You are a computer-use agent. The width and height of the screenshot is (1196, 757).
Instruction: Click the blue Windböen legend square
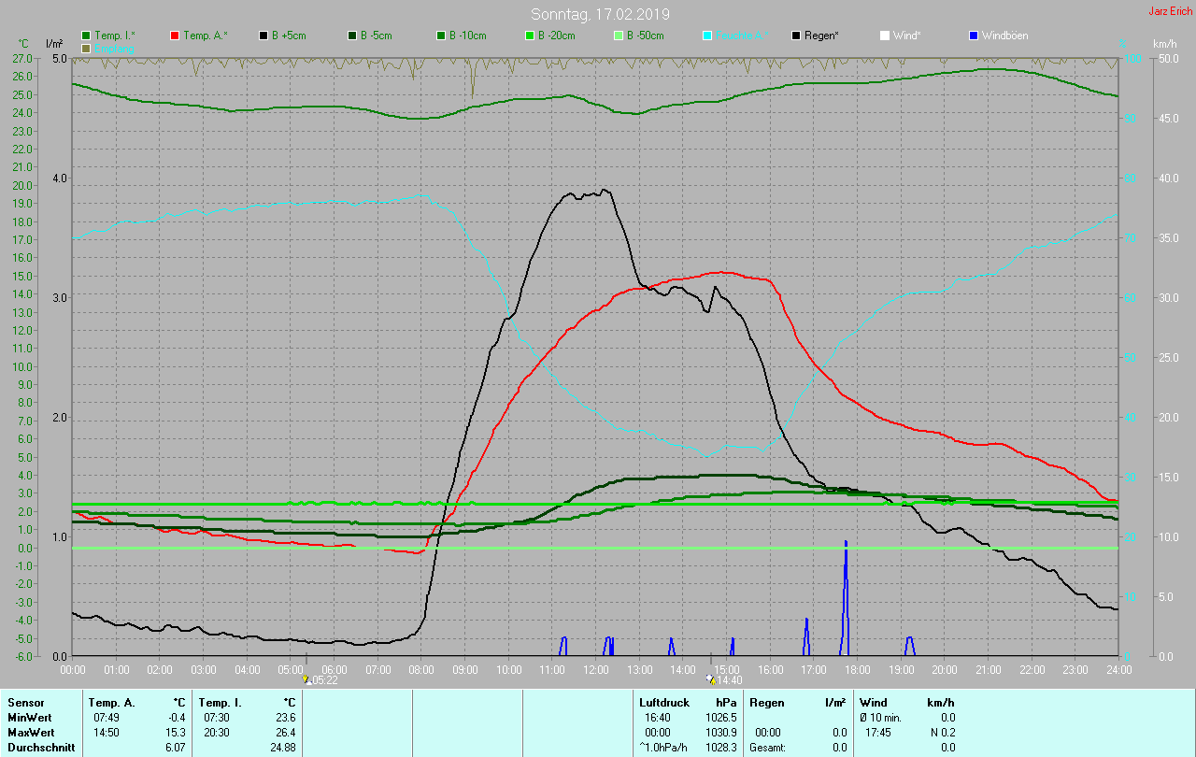(x=974, y=36)
